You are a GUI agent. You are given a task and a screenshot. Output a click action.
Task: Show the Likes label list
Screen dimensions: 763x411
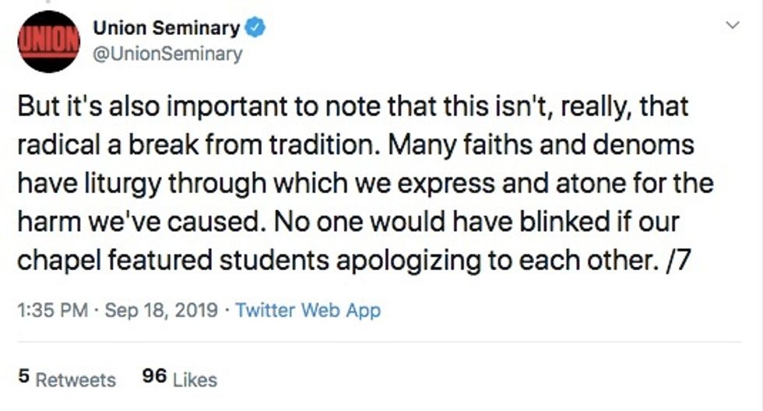(195, 379)
